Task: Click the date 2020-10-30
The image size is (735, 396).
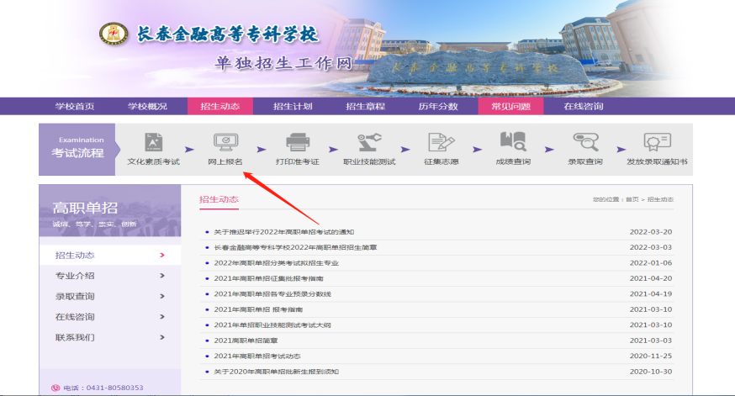Action: click(x=651, y=371)
